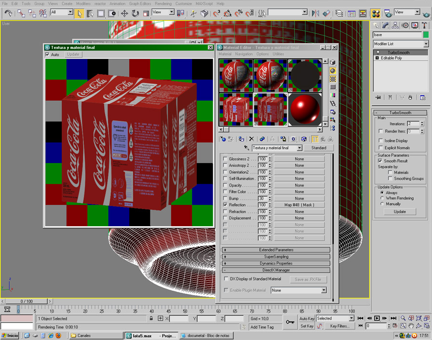Open the Key Filters dialog button
The width and height of the screenshot is (432, 340).
point(340,326)
